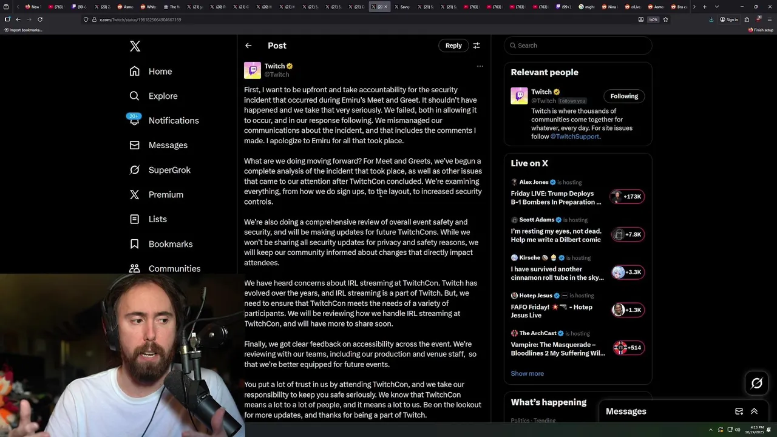Click the browser Sign in button
The image size is (777, 437).
click(729, 19)
